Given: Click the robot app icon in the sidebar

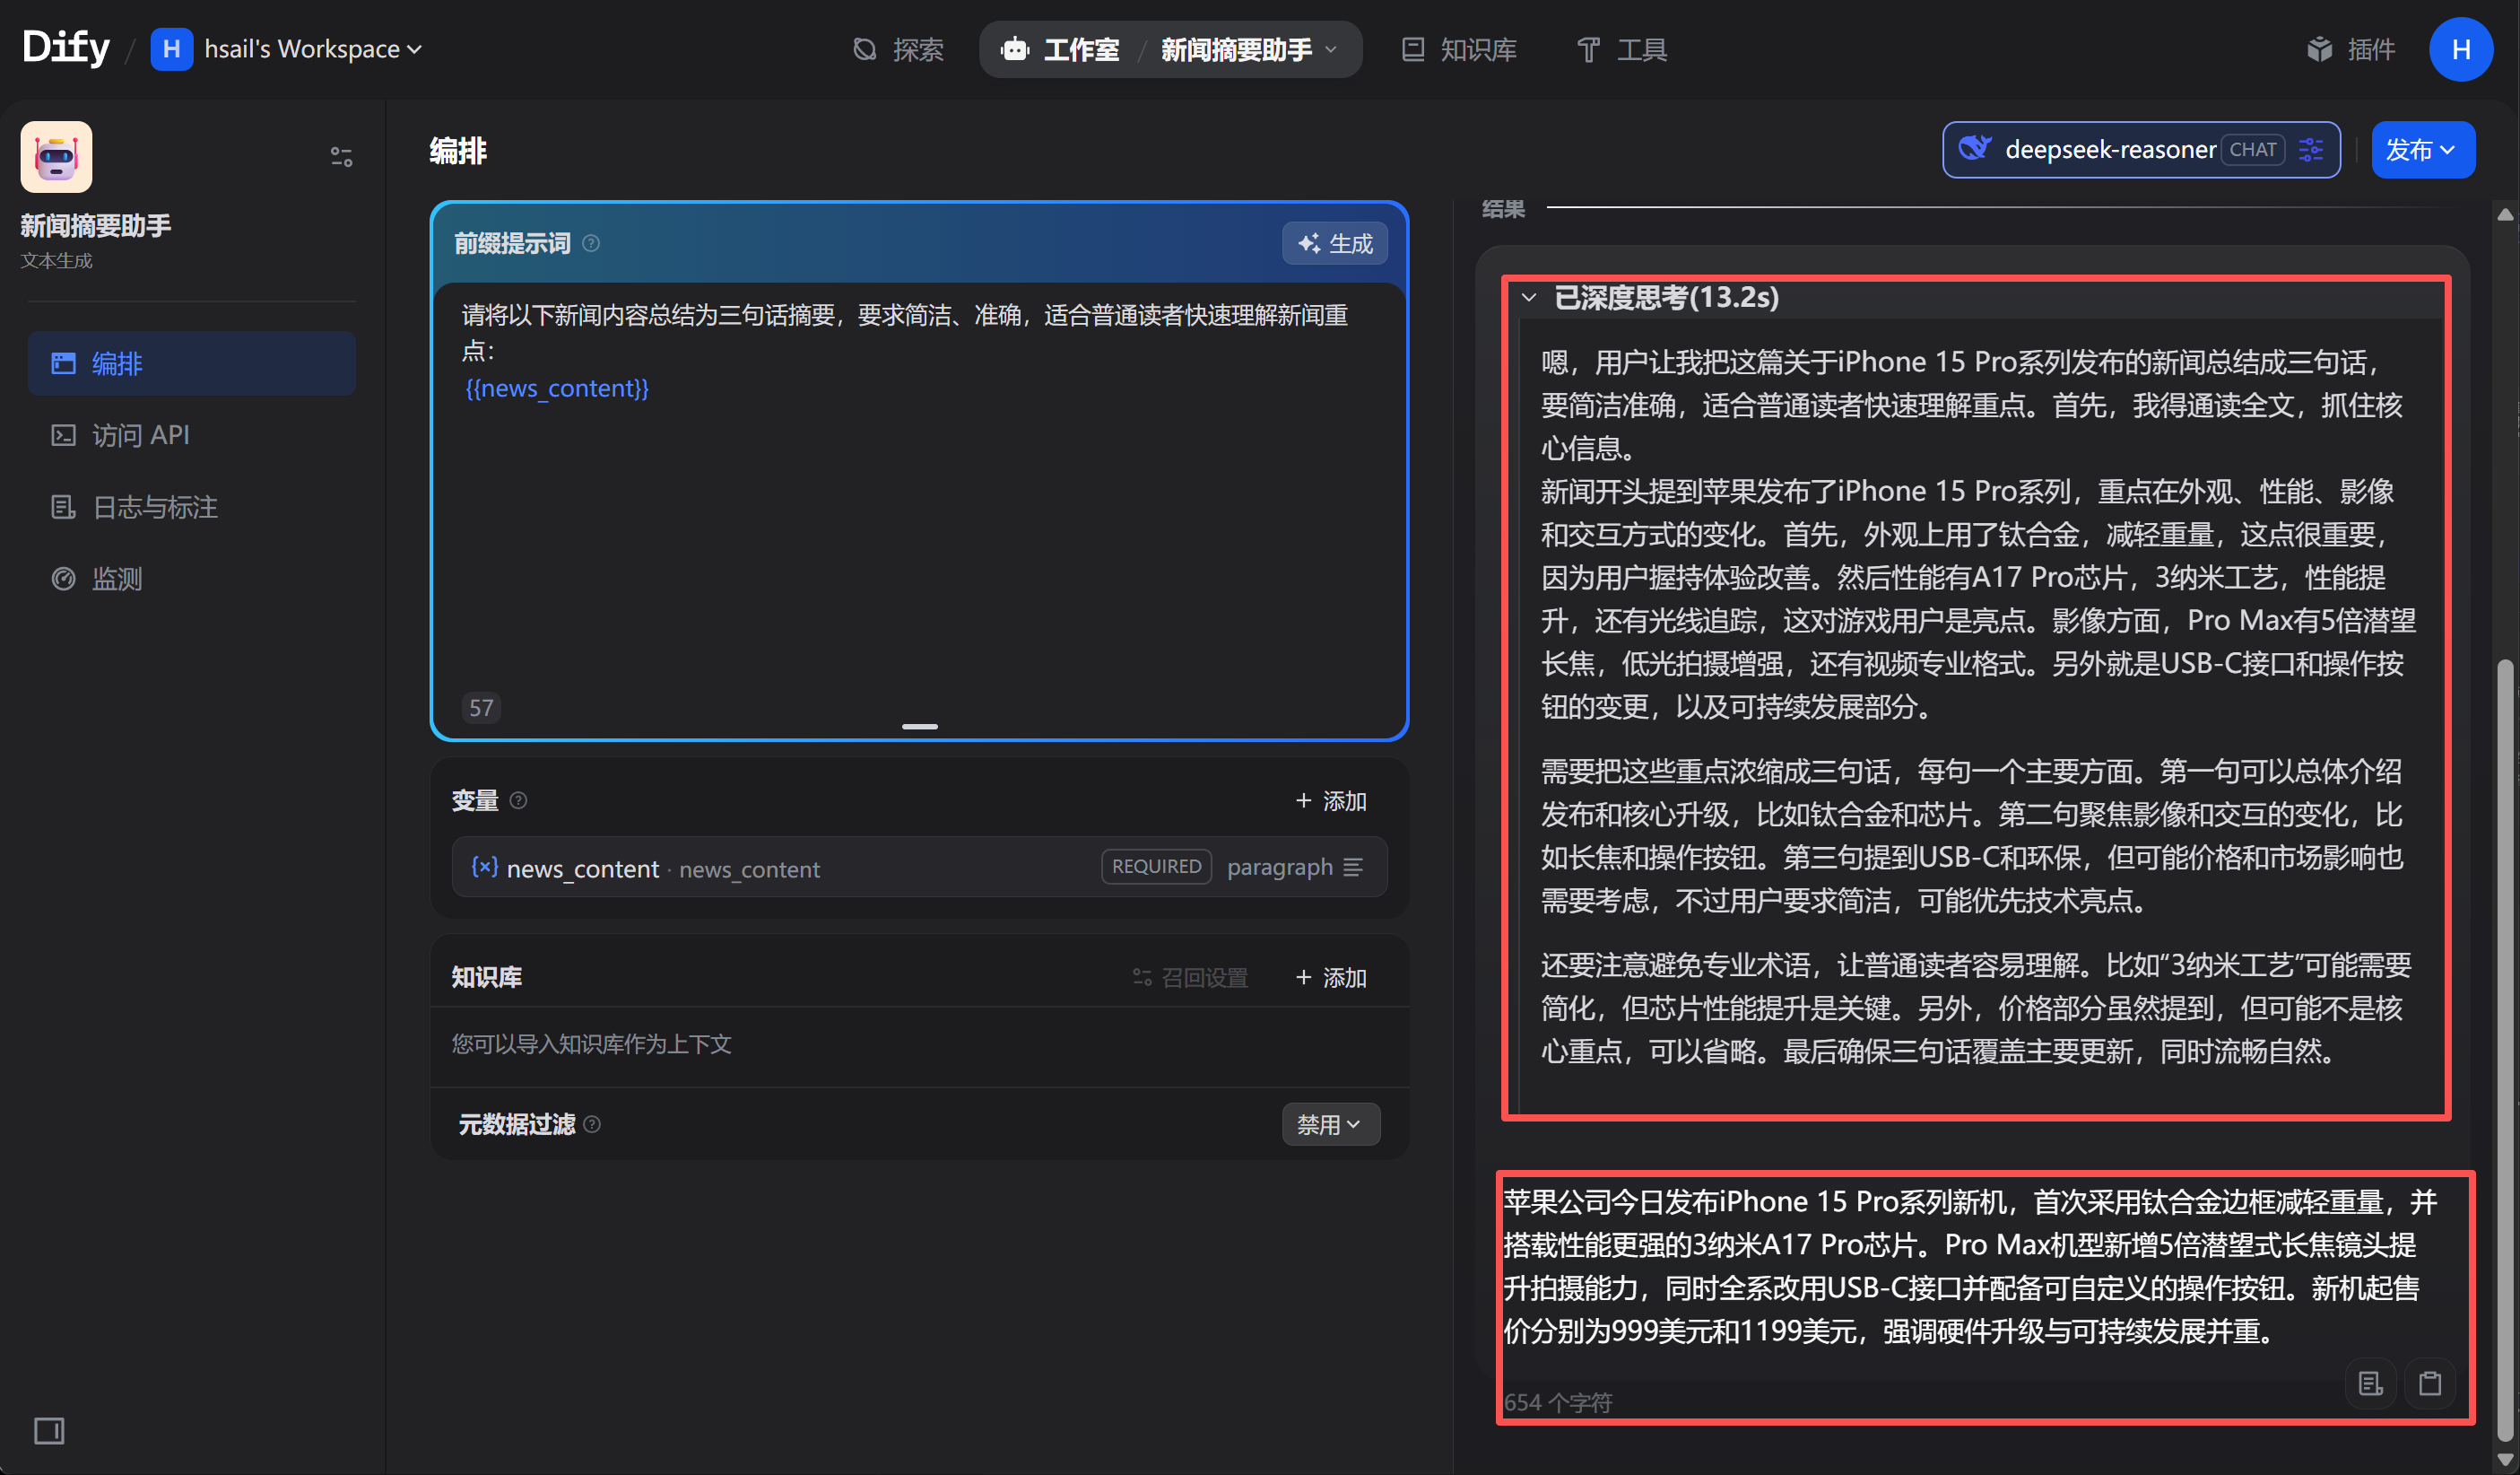Looking at the screenshot, I should 56,157.
